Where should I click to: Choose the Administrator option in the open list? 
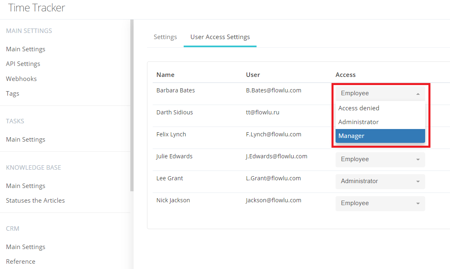[x=380, y=122]
